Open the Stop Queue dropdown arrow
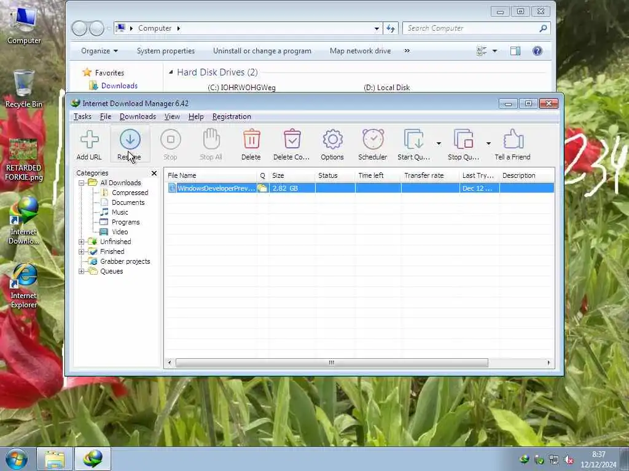 pyautogui.click(x=488, y=144)
